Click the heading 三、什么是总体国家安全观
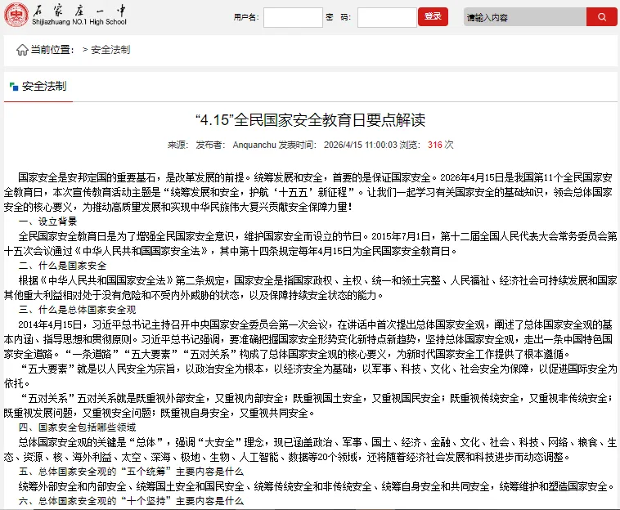The height and width of the screenshot is (510, 620). click(77, 310)
